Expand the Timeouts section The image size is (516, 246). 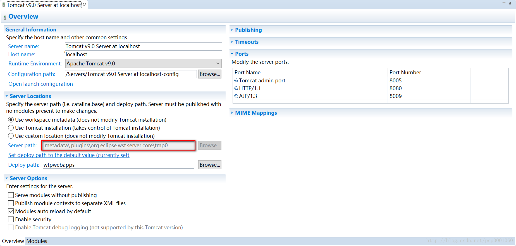[x=232, y=42]
